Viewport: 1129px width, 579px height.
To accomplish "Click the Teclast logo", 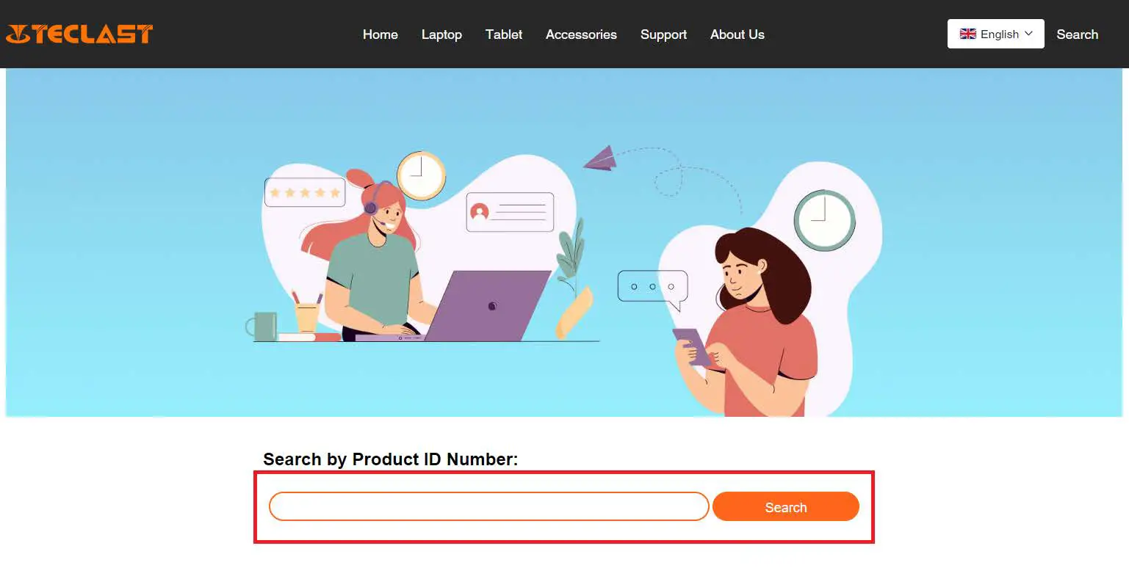I will [79, 34].
